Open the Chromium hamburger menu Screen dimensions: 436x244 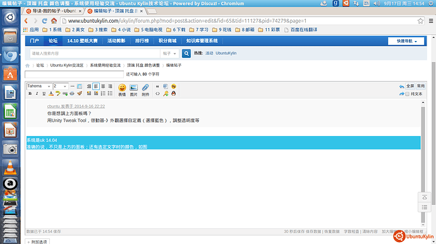[x=431, y=21]
